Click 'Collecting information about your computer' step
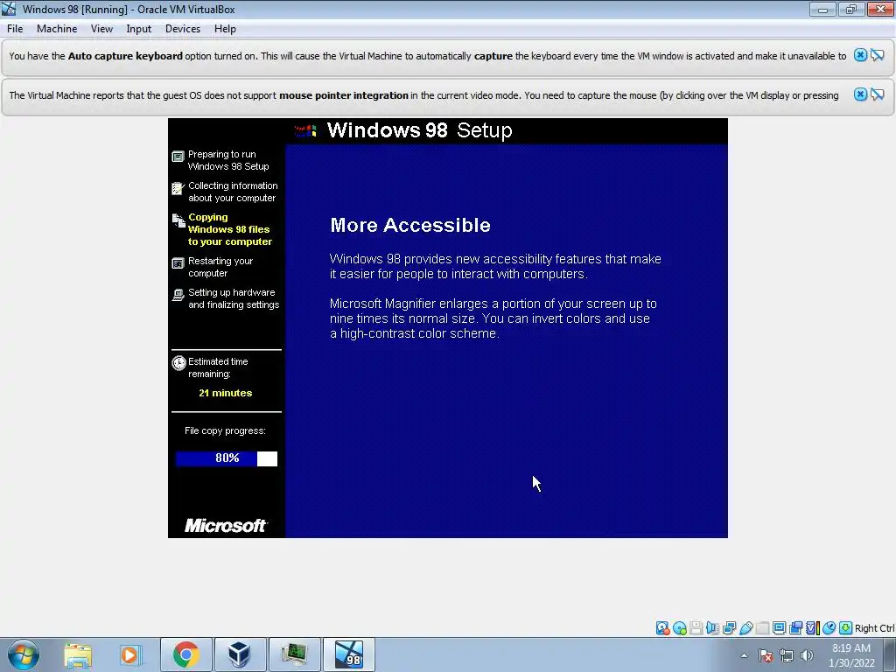 point(233,192)
